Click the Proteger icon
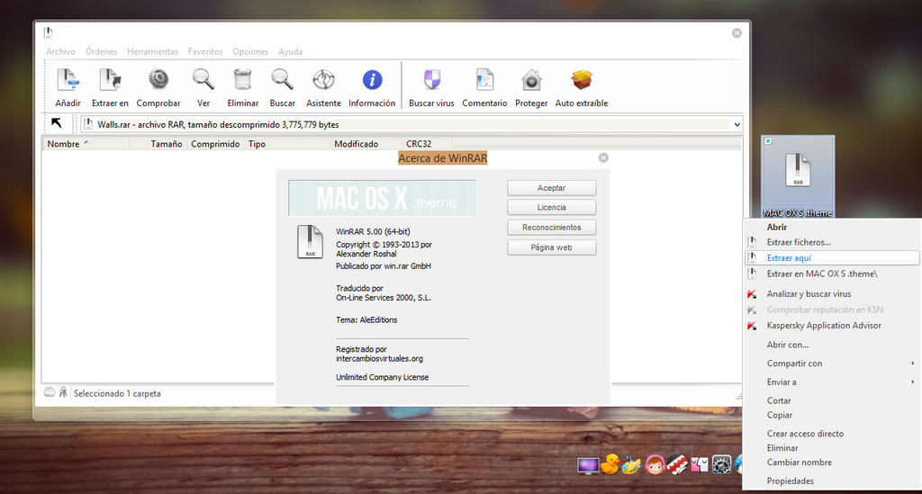The height and width of the screenshot is (494, 922). (x=531, y=80)
